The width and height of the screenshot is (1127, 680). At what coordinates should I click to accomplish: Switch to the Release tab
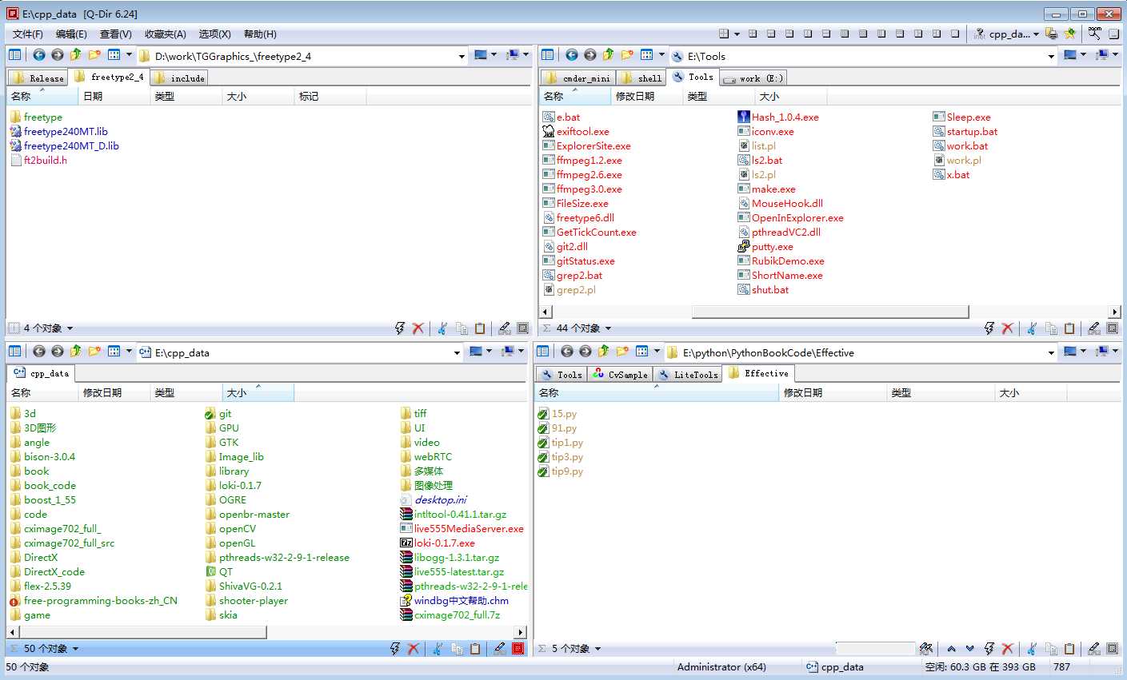click(x=38, y=78)
